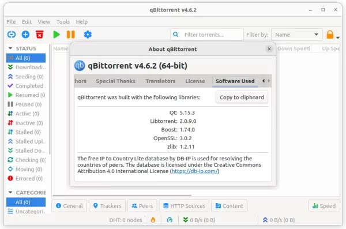The image size is (346, 229).
Task: Open the Content properties tab
Action: (230, 206)
